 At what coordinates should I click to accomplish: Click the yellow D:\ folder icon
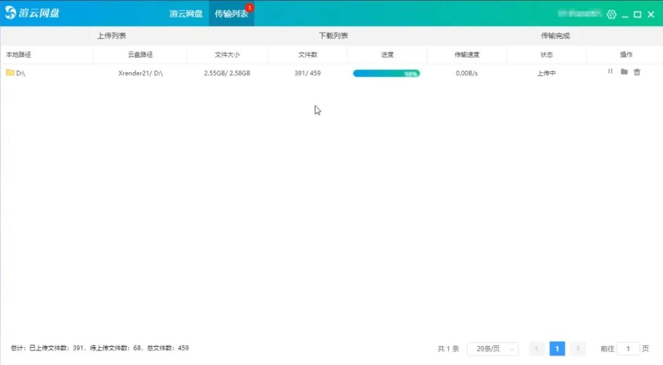10,72
